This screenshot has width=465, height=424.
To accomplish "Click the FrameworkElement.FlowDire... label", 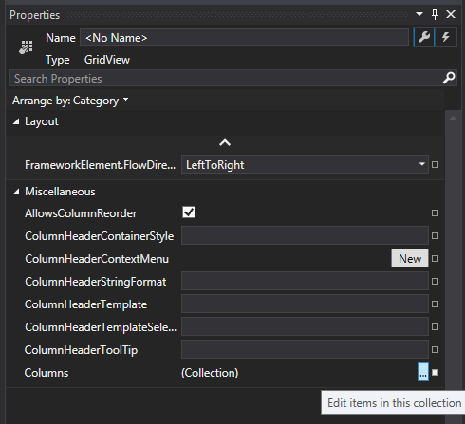I will tap(100, 165).
